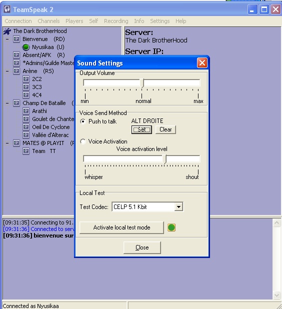Image resolution: width=282 pixels, height=309 pixels.
Task: Select the Push to talk radio button
Action: click(83, 121)
